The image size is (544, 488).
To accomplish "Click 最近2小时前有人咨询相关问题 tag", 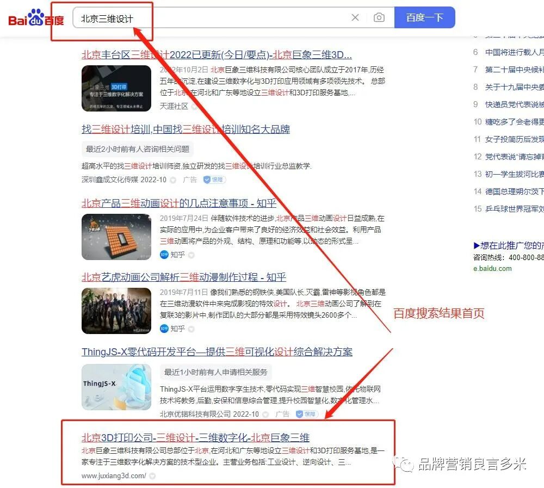I will pyautogui.click(x=138, y=149).
